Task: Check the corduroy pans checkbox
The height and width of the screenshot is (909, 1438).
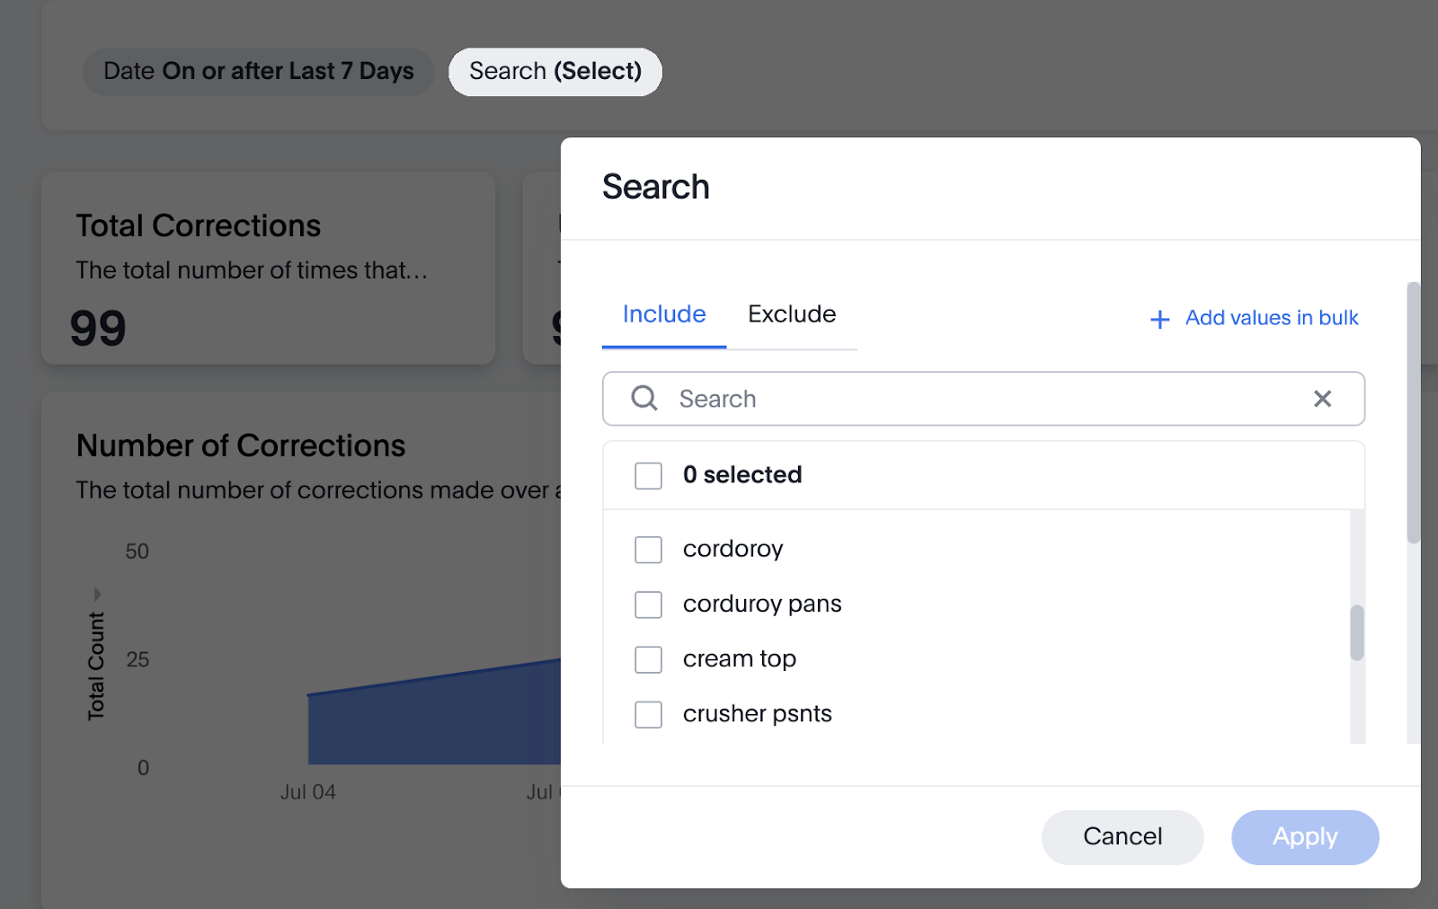Action: (648, 605)
